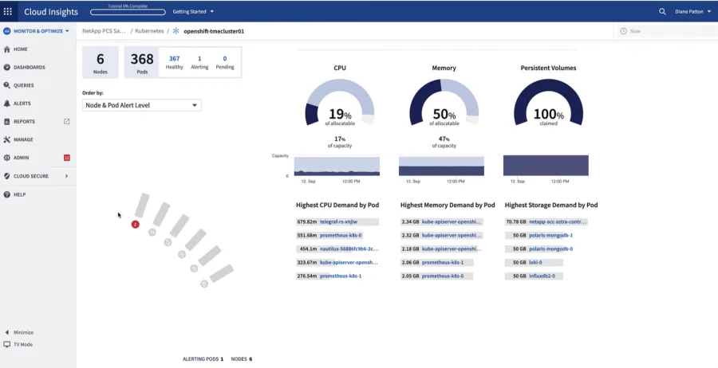The height and width of the screenshot is (368, 718).
Task: Click the TV Mode label
Action: [23, 344]
